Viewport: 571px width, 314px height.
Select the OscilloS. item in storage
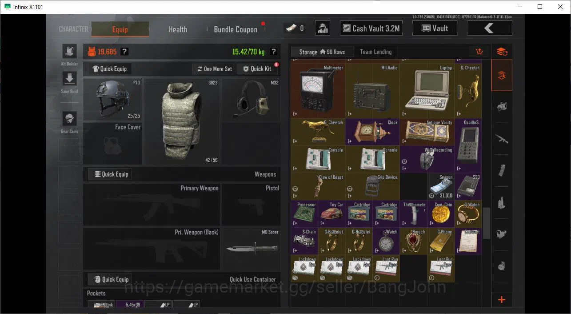point(468,145)
